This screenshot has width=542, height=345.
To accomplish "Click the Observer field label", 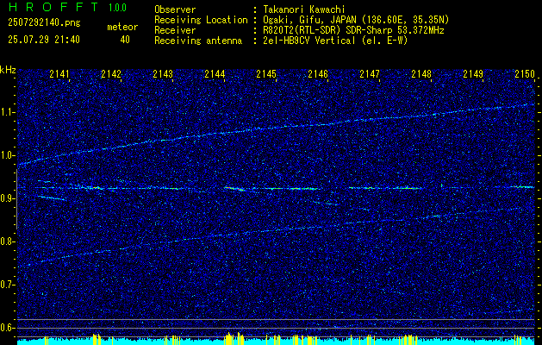I will coord(175,9).
